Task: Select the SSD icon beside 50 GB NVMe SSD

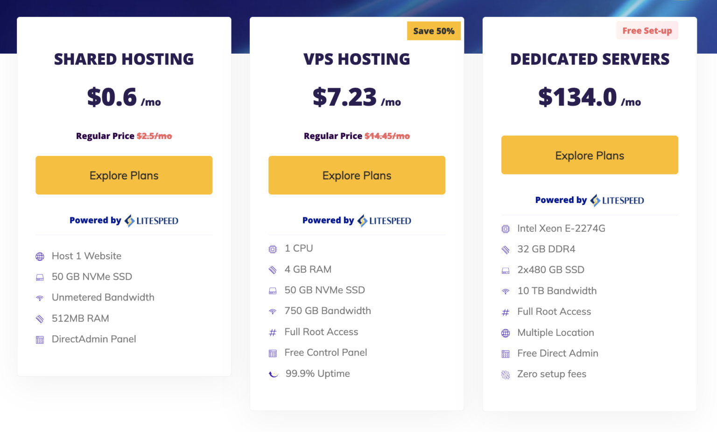Action: (x=273, y=290)
